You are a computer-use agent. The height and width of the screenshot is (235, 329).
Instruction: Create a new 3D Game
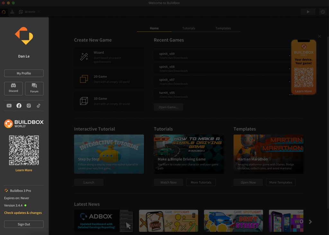pos(109,101)
